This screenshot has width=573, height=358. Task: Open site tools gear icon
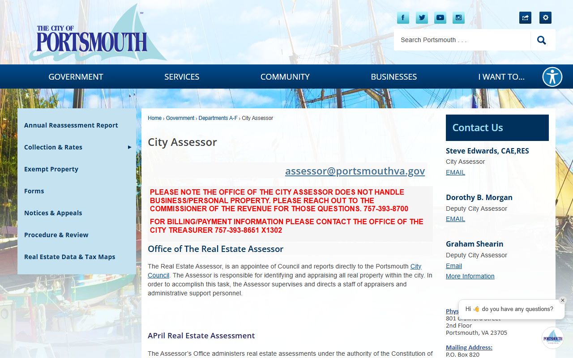click(545, 18)
